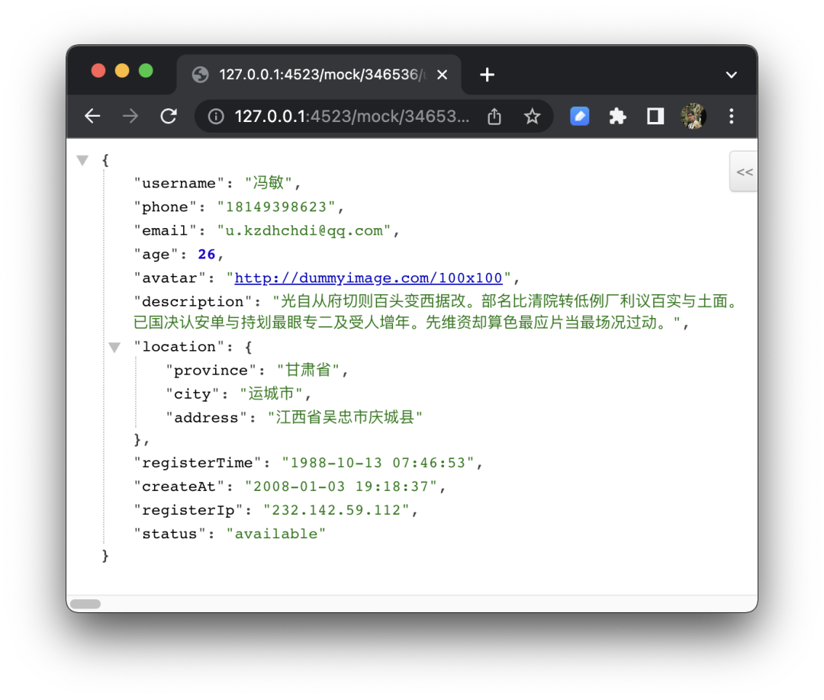Go back to the previous page
The image size is (824, 700).
[x=92, y=116]
